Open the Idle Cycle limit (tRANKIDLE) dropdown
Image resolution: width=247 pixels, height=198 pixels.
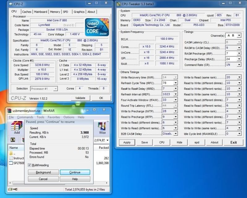tap(239, 134)
